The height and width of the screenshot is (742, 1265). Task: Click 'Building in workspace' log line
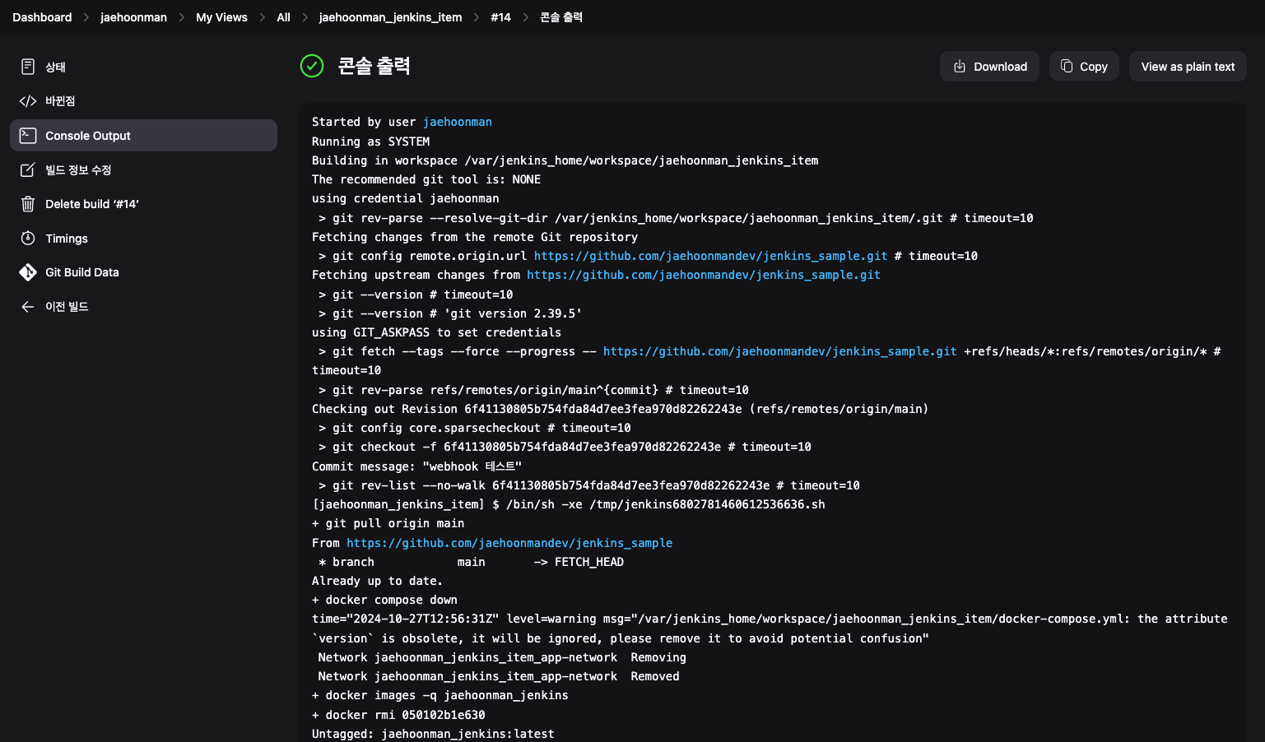pos(565,160)
